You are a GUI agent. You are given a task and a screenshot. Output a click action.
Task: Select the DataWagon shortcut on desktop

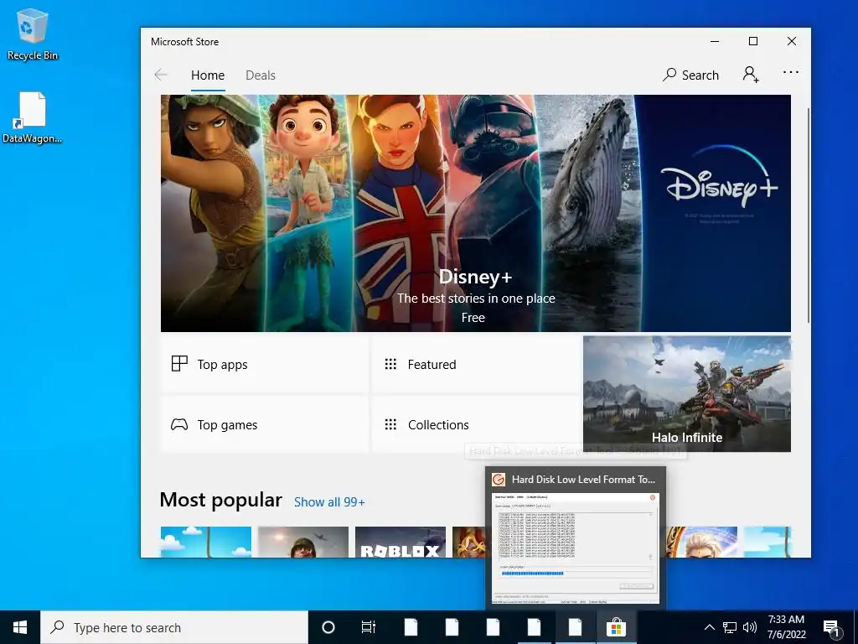tap(33, 117)
